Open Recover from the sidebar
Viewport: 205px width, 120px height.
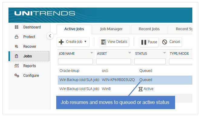pyautogui.click(x=29, y=47)
